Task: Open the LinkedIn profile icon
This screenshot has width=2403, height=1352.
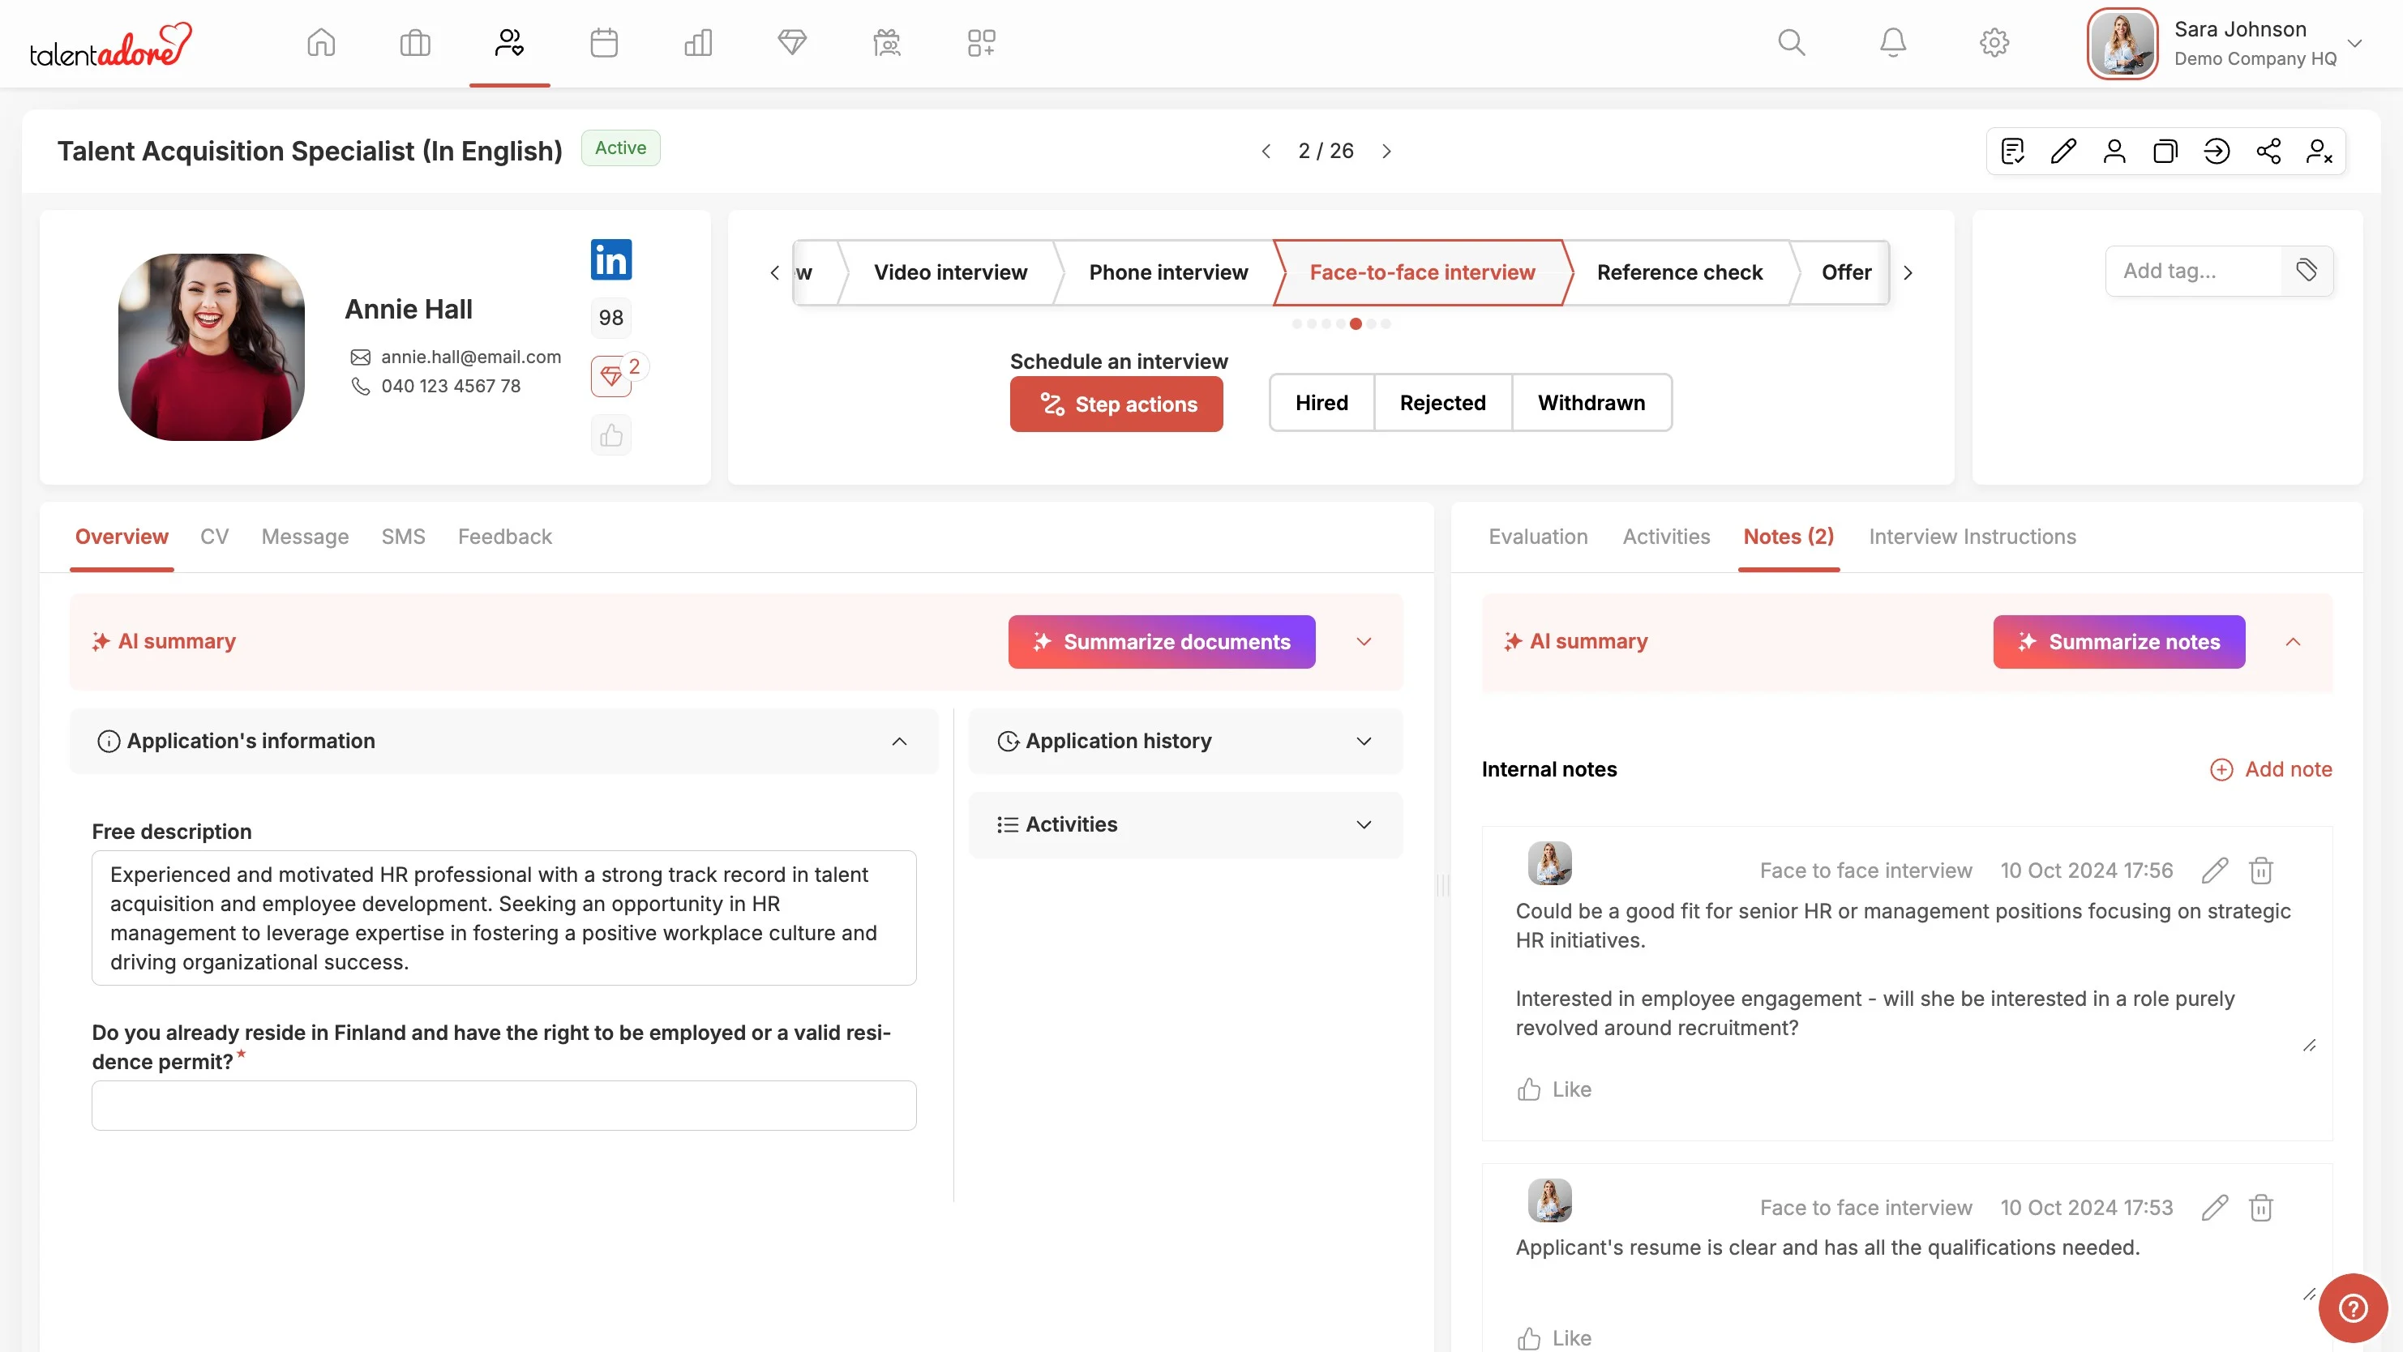Action: 611,260
